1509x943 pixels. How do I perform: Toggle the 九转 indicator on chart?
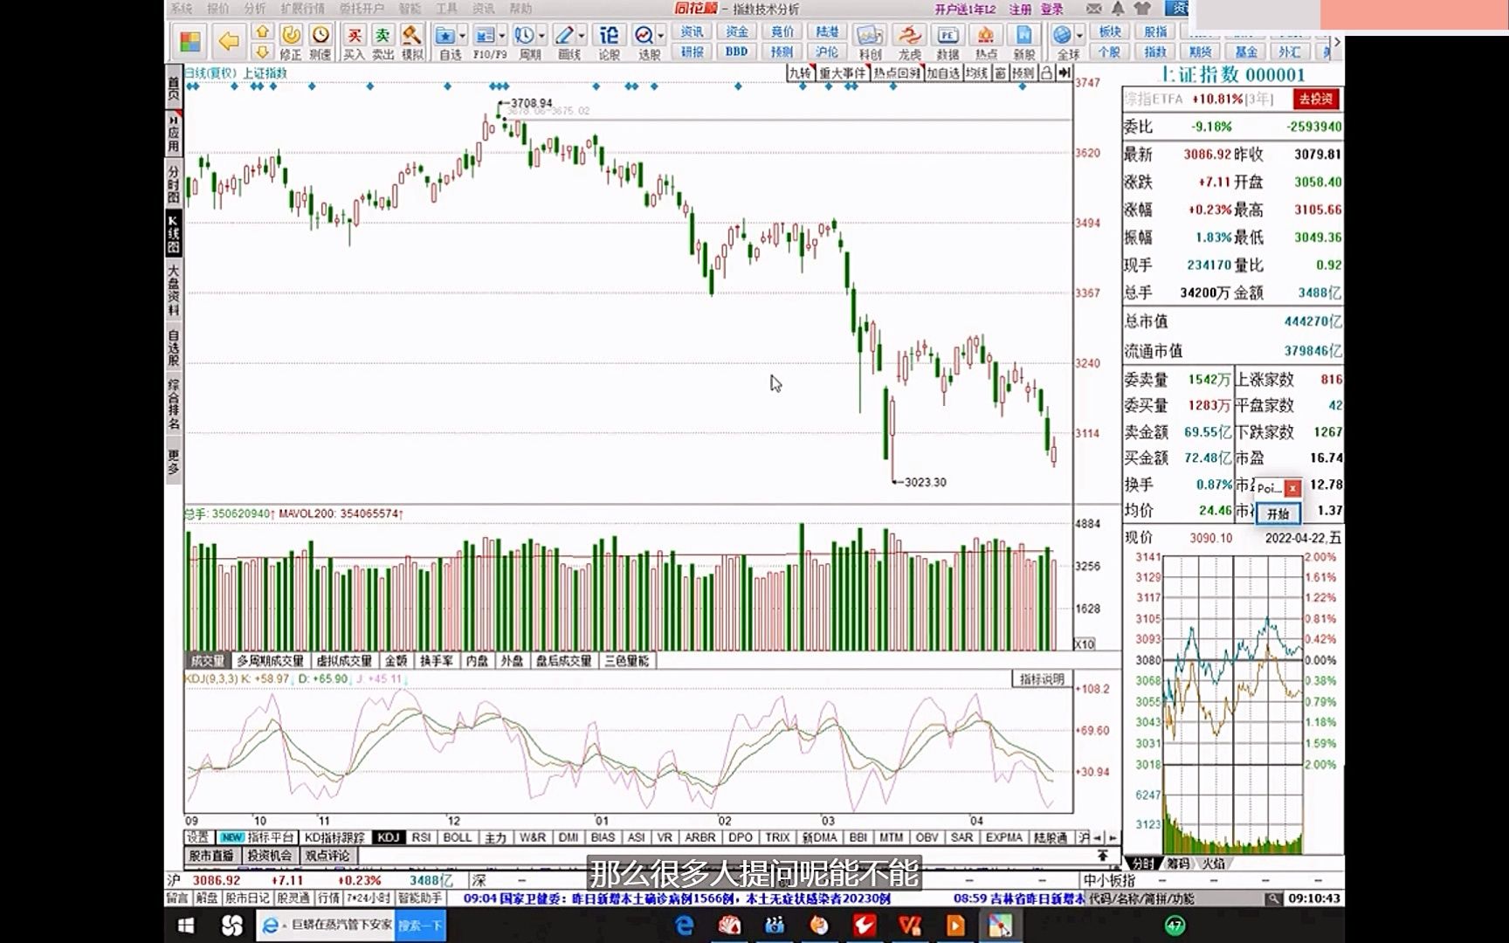pyautogui.click(x=800, y=73)
